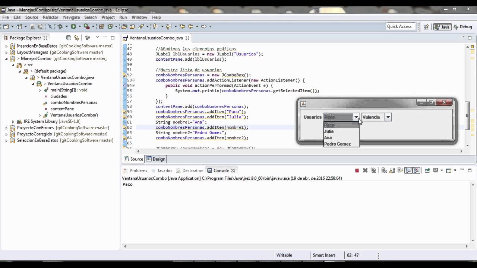Open the File menu

6,17
